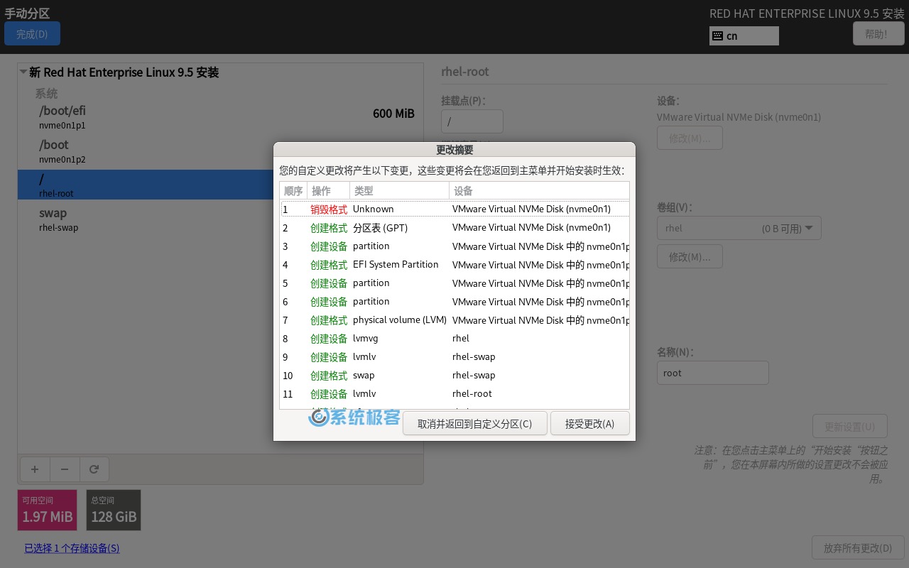909x568 pixels.
Task: Select row 1 销毁格式 Unknown
Action: click(454, 209)
